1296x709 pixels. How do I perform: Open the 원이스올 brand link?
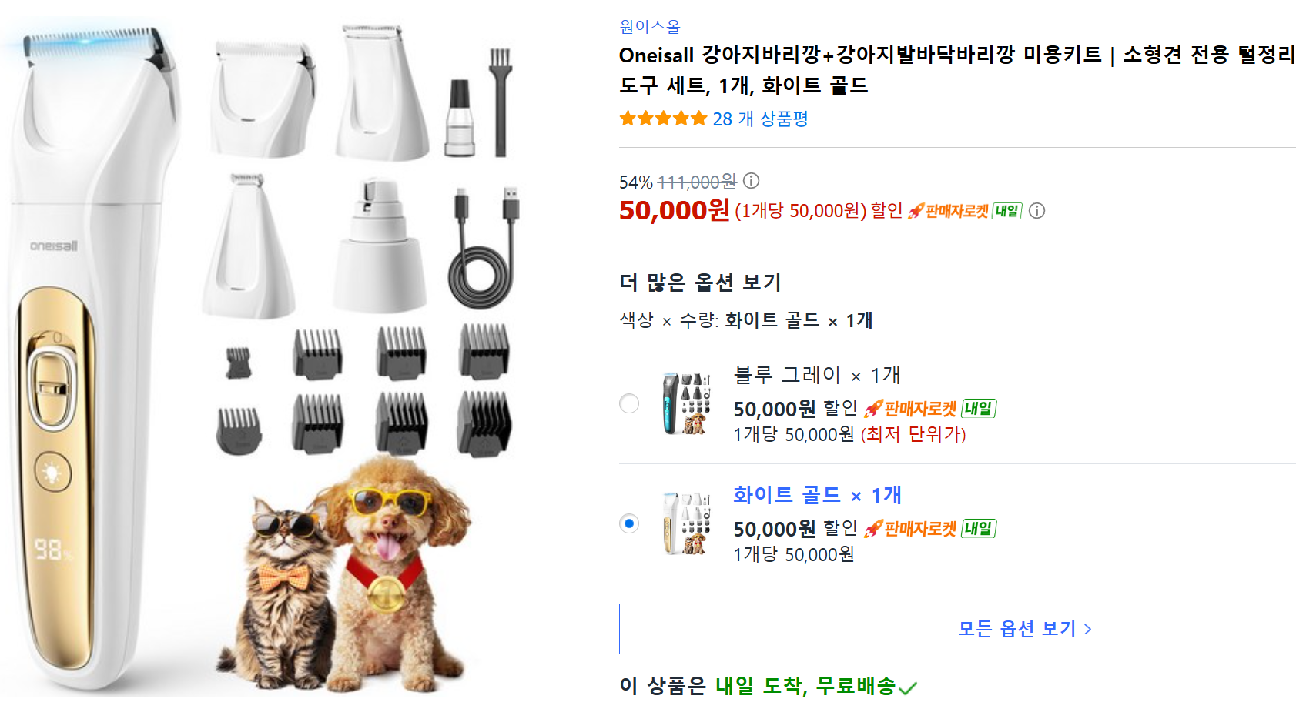[x=650, y=27]
